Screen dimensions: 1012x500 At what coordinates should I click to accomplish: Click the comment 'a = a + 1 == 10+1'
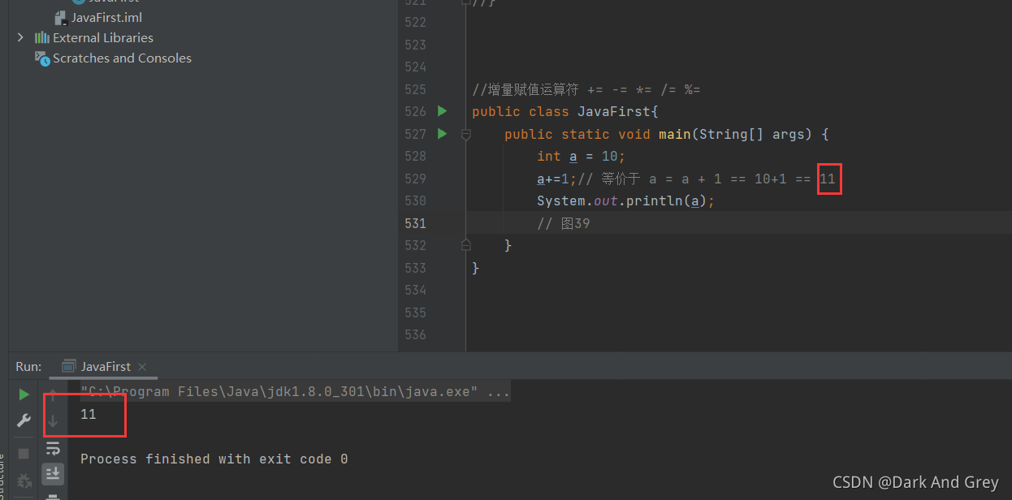(718, 179)
